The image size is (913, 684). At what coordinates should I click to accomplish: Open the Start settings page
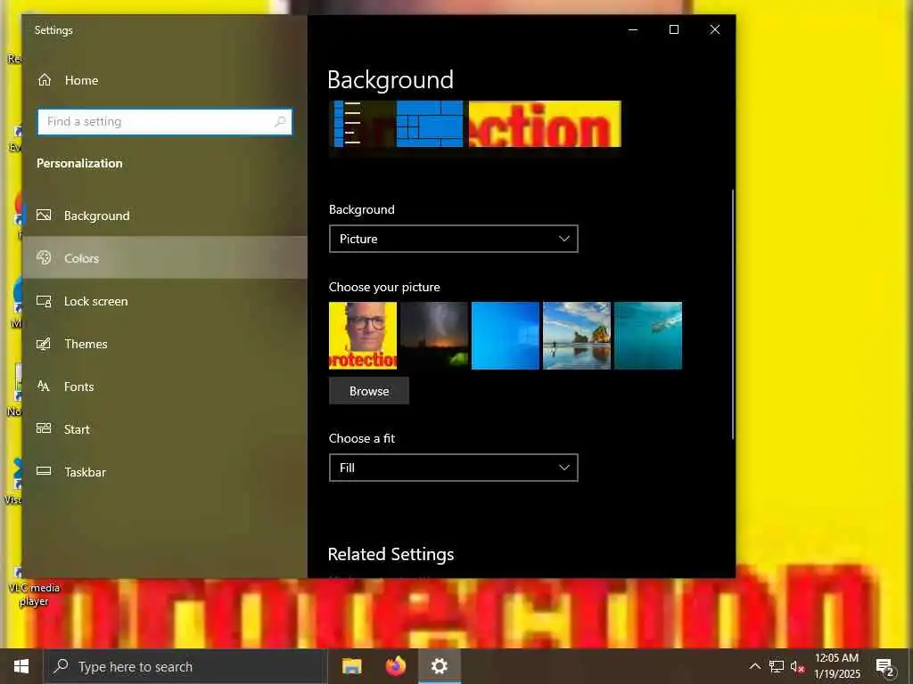[165, 429]
